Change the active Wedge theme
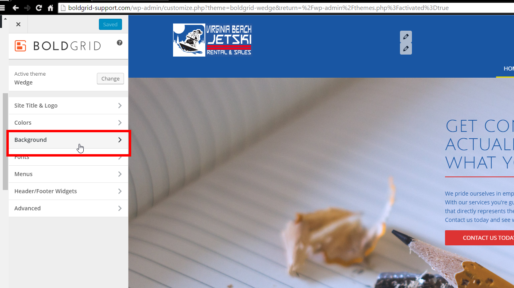 pyautogui.click(x=110, y=78)
